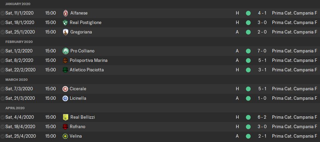Click the green win dot for Licinella
The image size is (320, 142).
tap(248, 98)
